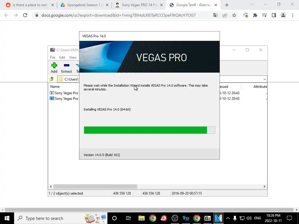Go back in Chrome history
The width and height of the screenshot is (299, 224).
point(6,15)
